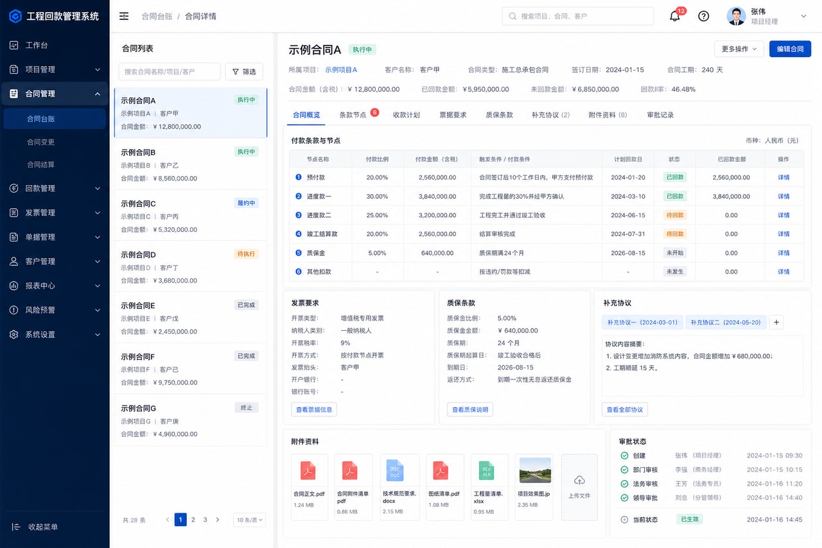Screen dimensions: 822x548
Task: Open 合同变更 in the sidebar
Action: (x=40, y=142)
